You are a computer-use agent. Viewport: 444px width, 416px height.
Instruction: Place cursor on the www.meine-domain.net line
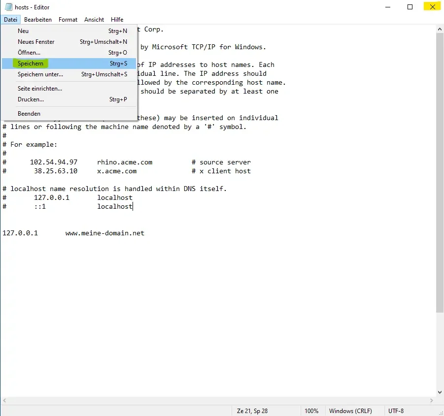[x=105, y=233]
